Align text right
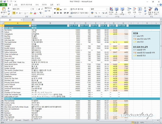Viewport: 162px width, 124px height. [61, 13]
